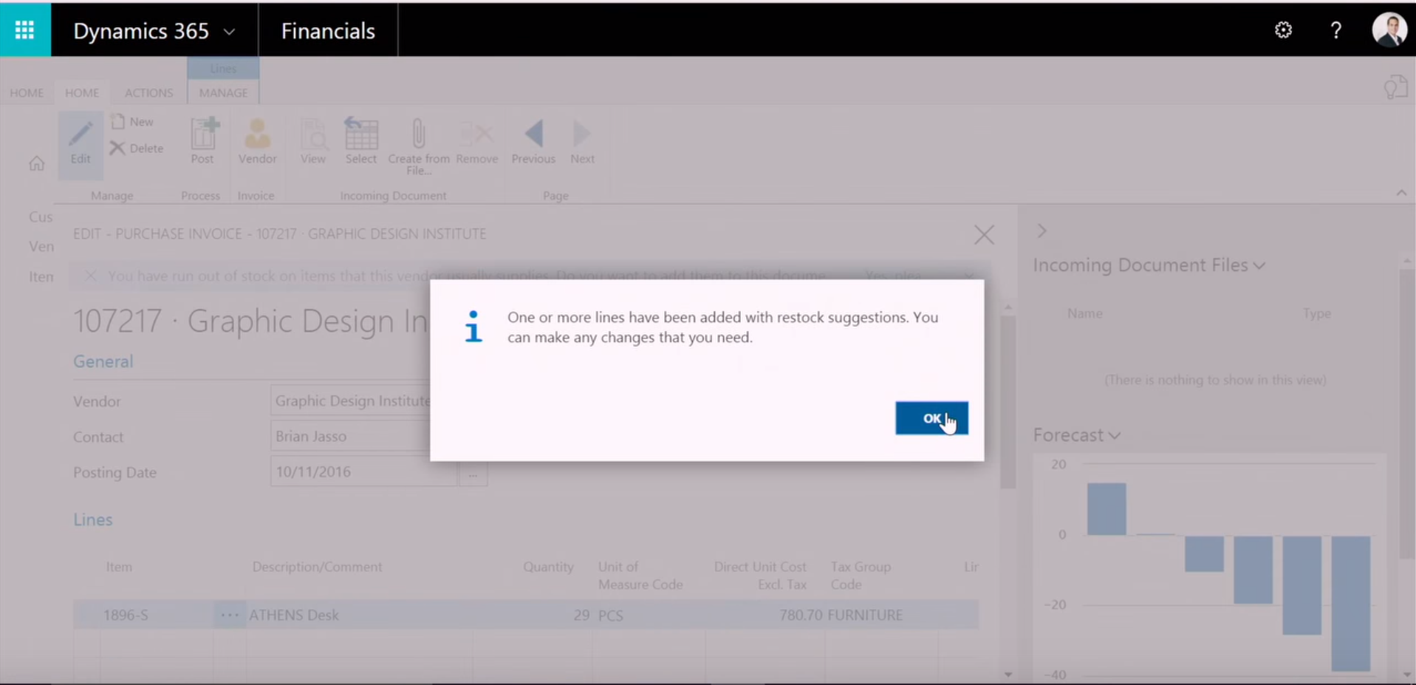Open the user profile picture menu
The height and width of the screenshot is (685, 1416).
coord(1389,30)
